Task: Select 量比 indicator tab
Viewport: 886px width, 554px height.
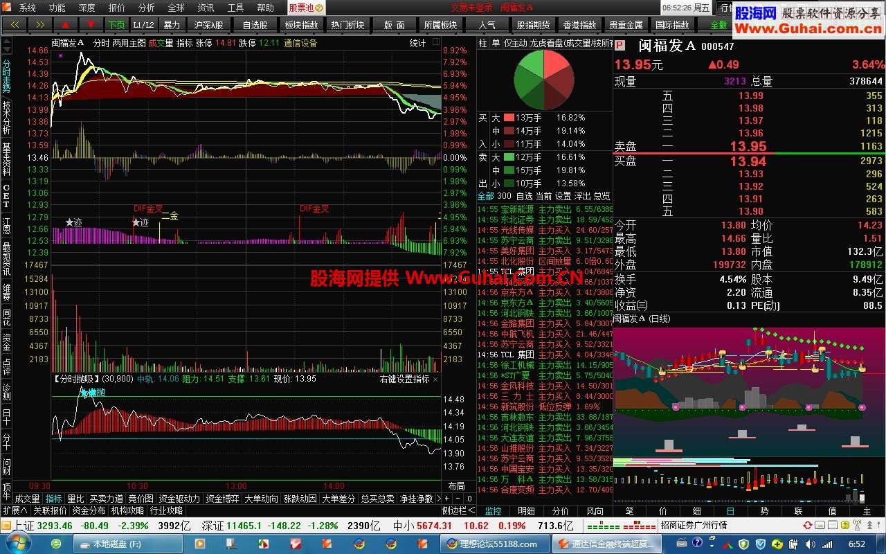Action: coord(75,499)
